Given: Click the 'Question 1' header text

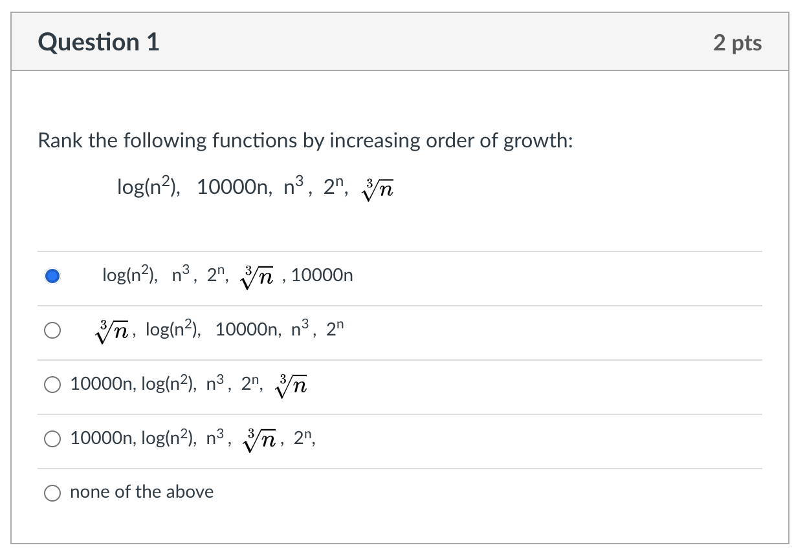Looking at the screenshot, I should pos(98,41).
